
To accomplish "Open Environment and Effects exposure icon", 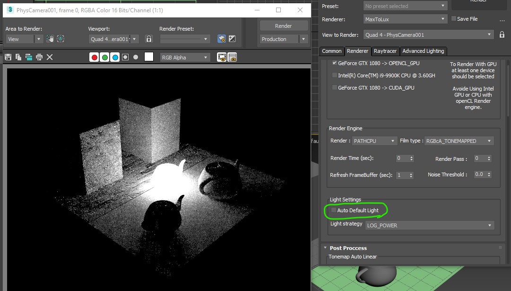I will (232, 39).
